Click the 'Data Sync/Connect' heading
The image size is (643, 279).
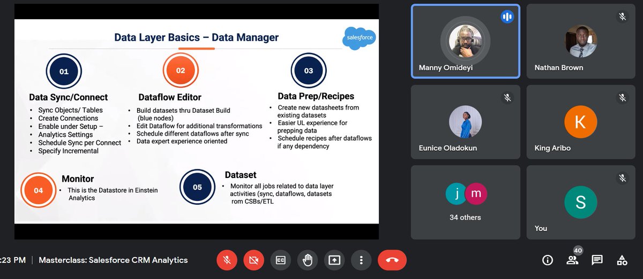click(69, 97)
